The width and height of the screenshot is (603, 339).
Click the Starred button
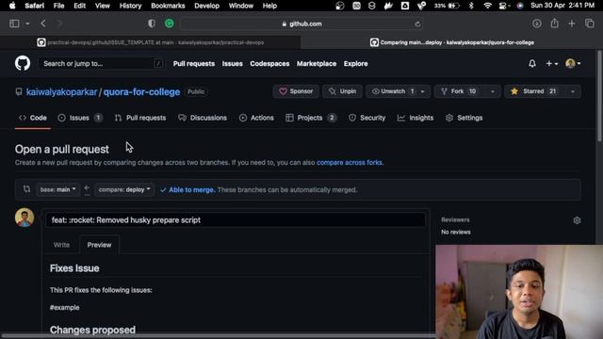tap(534, 91)
